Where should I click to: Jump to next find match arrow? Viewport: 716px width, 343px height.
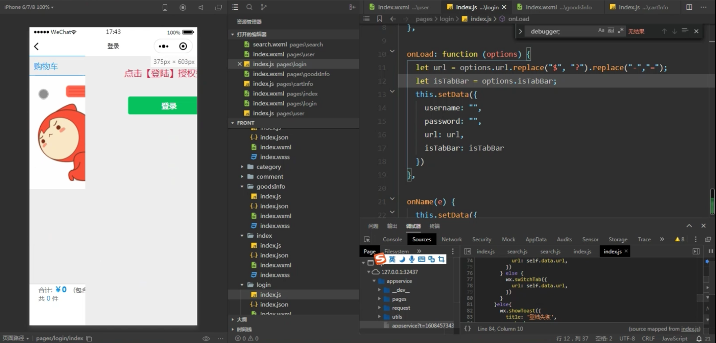(674, 31)
